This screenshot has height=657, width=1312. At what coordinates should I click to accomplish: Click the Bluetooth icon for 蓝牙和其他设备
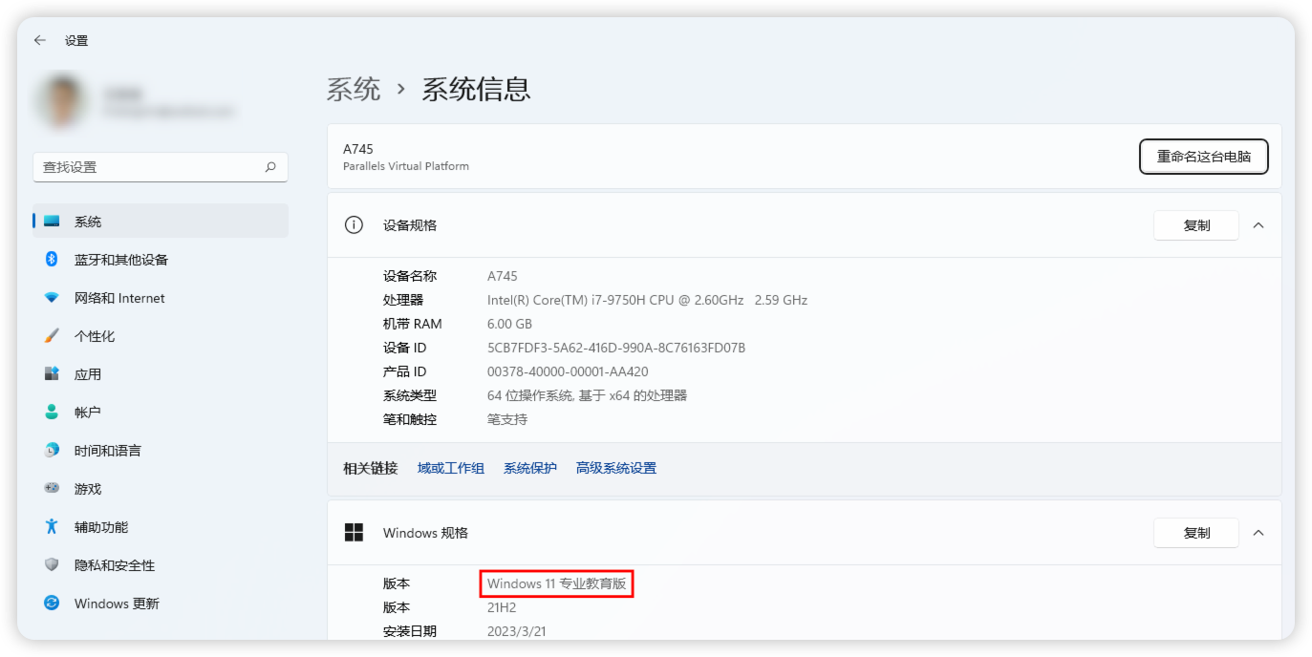click(52, 260)
